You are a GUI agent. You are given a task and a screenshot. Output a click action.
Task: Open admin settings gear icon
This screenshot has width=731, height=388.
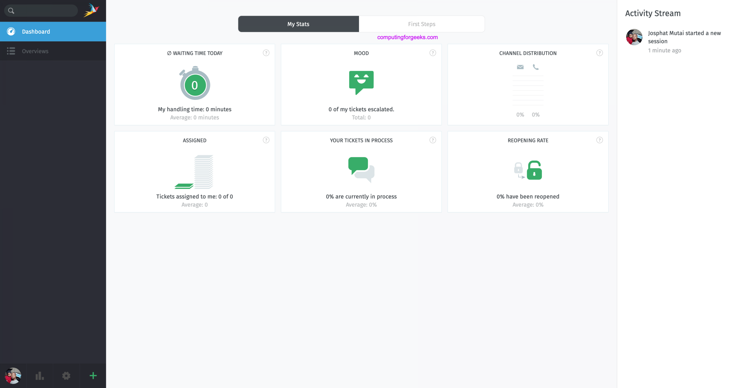tap(66, 376)
